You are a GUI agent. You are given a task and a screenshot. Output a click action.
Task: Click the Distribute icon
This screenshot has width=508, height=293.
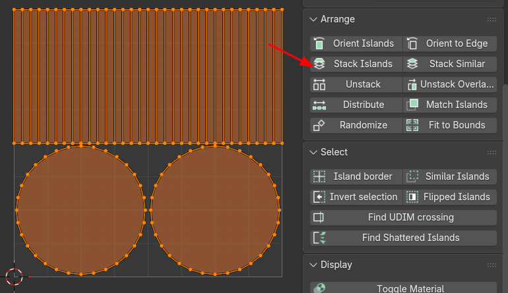coord(319,105)
